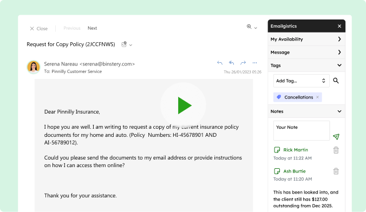The height and width of the screenshot is (212, 366).
Task: Click into the Your Note text field
Action: [302, 130]
